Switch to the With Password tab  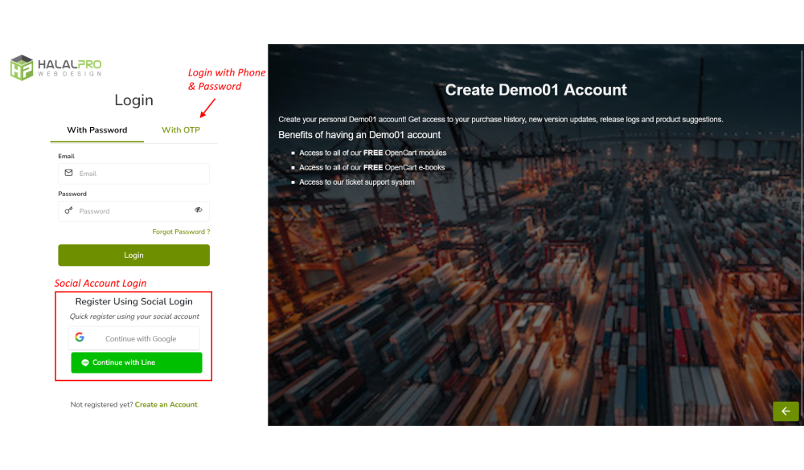(97, 130)
